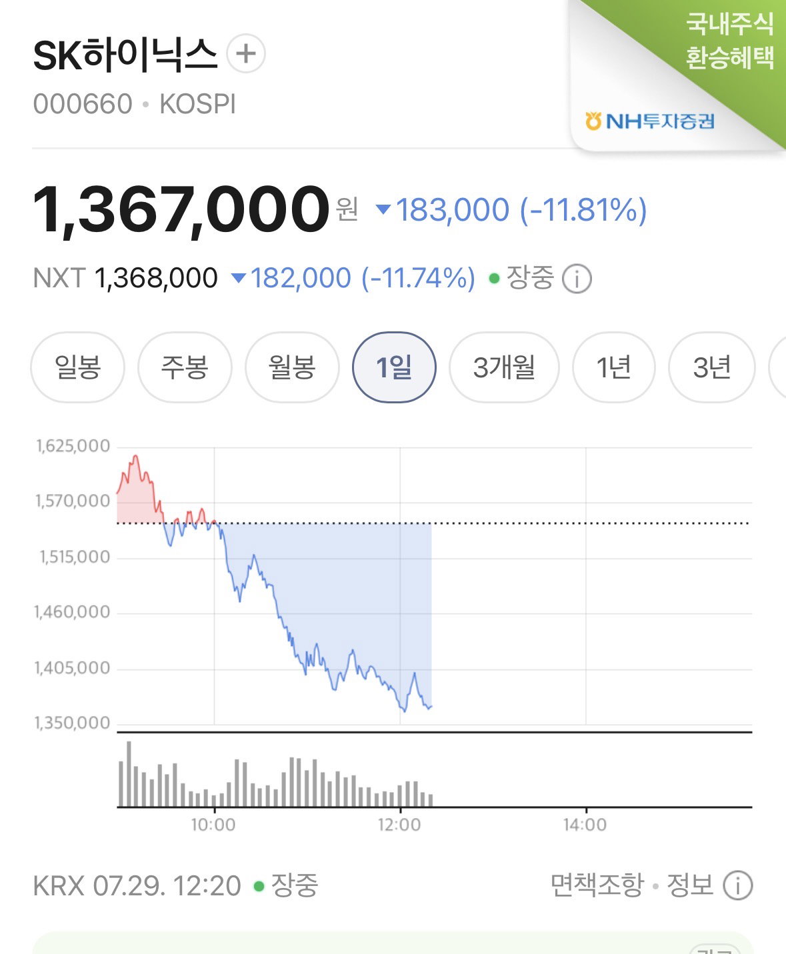Tap info icon beside 면책조항 정보
Image resolution: width=786 pixels, height=954 pixels.
737,885
